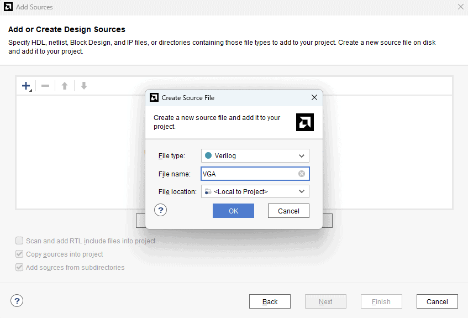Click the plus Add sources icon
Image resolution: width=468 pixels, height=318 pixels.
pyautogui.click(x=25, y=86)
